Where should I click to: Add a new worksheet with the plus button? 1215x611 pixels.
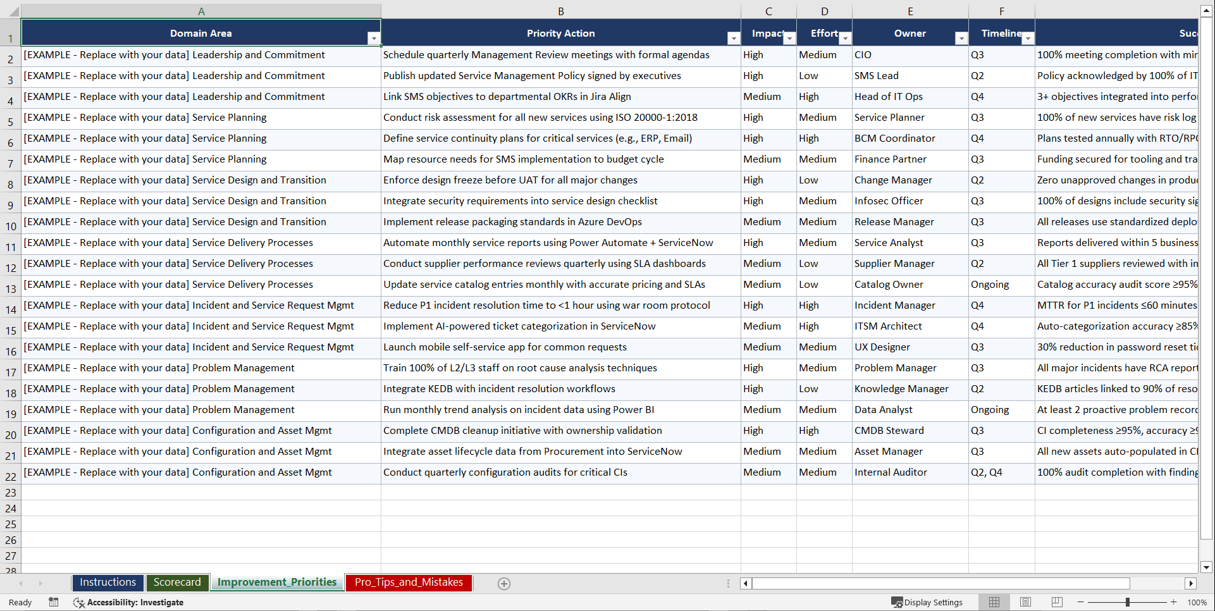pyautogui.click(x=504, y=583)
